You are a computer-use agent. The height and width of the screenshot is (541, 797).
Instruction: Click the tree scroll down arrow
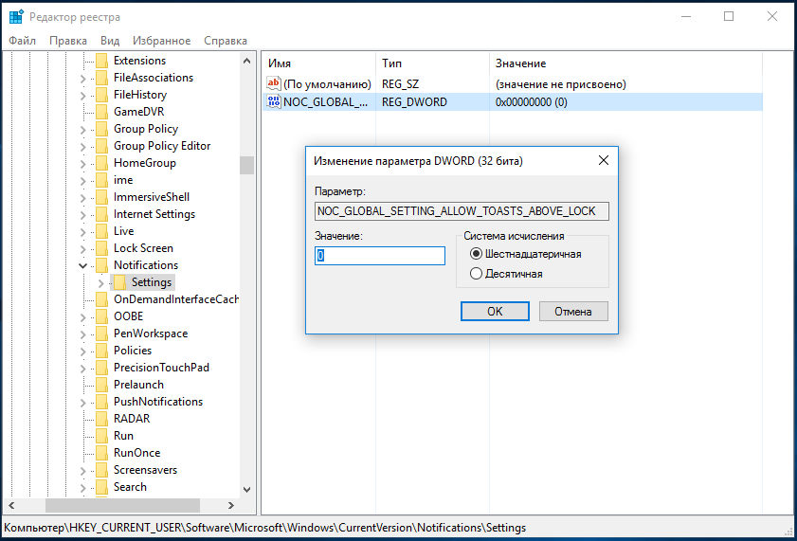[x=247, y=490]
